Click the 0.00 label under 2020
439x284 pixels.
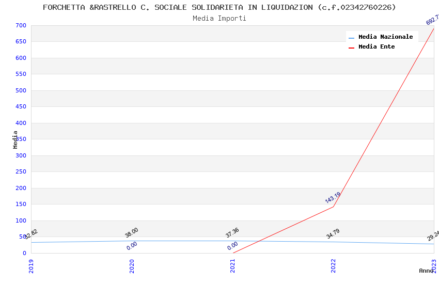click(x=132, y=246)
